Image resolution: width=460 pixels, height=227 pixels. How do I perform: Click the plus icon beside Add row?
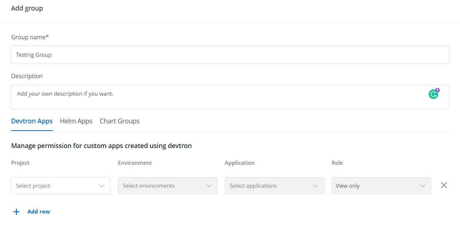click(16, 212)
